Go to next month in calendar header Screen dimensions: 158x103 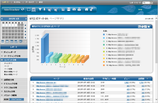pos(26,19)
